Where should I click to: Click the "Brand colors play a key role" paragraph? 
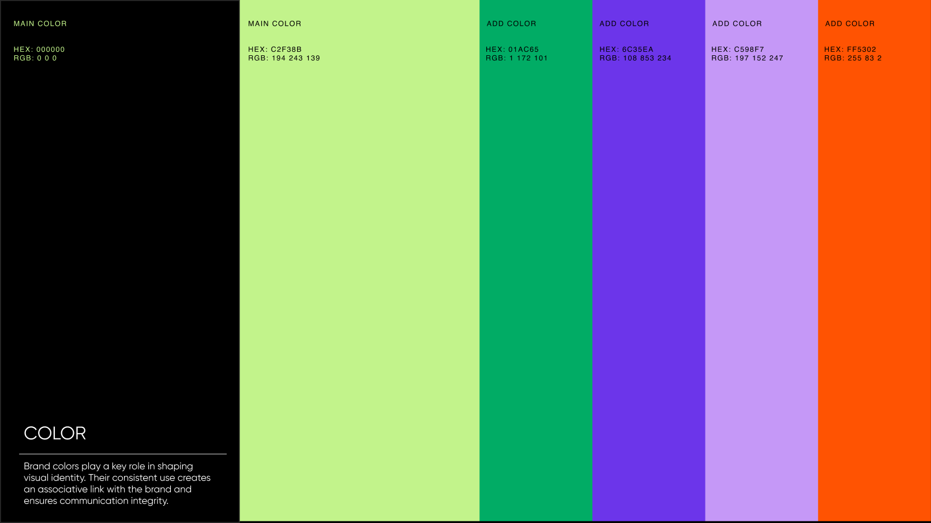(117, 483)
